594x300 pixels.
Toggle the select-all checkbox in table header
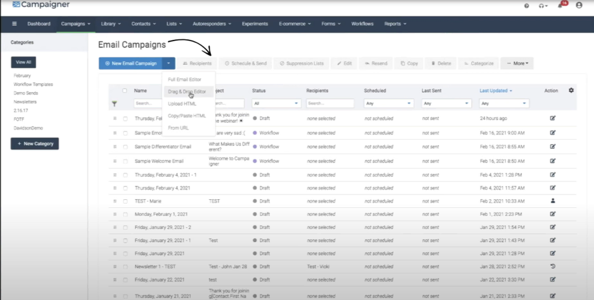pyautogui.click(x=125, y=91)
